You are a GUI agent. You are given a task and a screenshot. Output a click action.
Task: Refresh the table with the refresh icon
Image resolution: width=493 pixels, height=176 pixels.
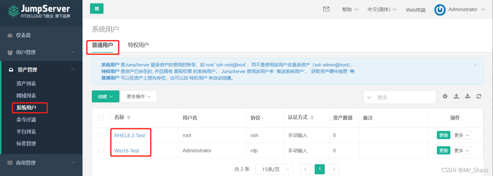click(x=479, y=96)
